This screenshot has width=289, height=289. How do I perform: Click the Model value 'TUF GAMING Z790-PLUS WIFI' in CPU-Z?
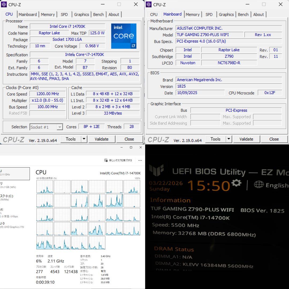pyautogui.click(x=209, y=35)
